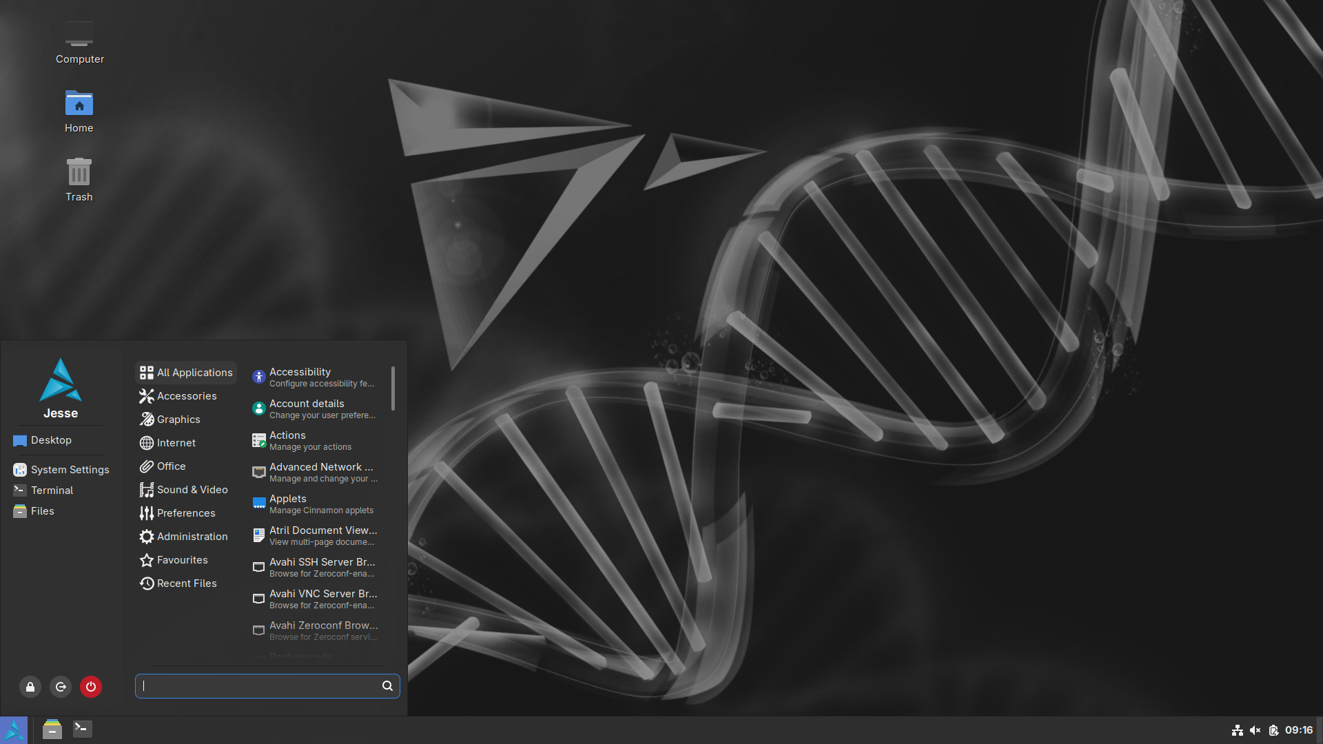Open the Favourites category
This screenshot has width=1323, height=744.
point(186,560)
